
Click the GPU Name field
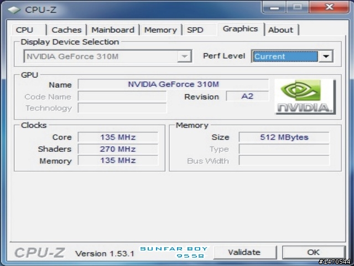173,84
